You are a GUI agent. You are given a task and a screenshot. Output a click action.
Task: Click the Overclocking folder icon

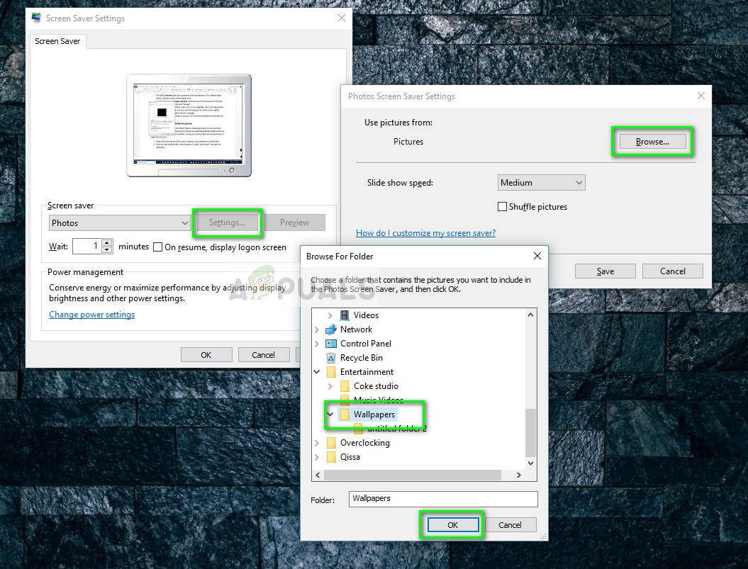[x=333, y=442]
